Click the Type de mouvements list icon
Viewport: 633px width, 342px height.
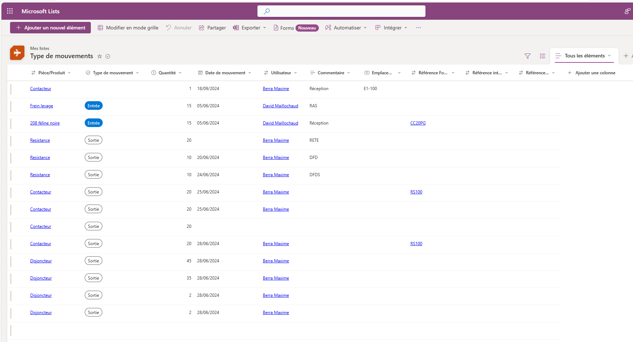point(17,53)
